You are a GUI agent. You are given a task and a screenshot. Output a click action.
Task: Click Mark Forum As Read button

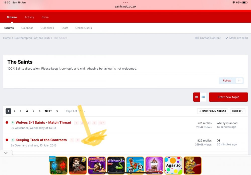[213, 111]
